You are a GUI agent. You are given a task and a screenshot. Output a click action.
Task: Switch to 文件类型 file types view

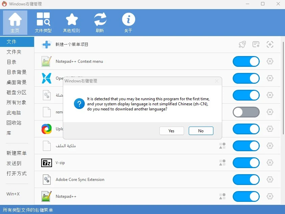43,23
